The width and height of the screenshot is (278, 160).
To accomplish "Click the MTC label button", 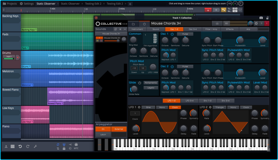I will pyautogui.click(x=76, y=148).
